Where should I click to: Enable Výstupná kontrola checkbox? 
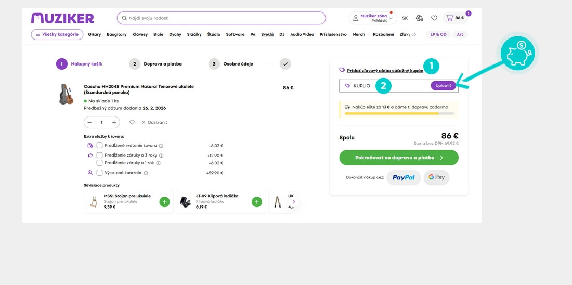click(x=100, y=173)
